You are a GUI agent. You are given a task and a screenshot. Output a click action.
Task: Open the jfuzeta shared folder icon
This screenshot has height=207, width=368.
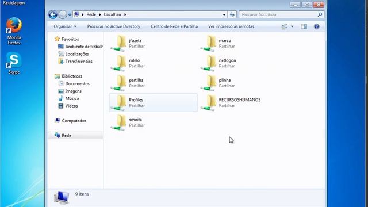119,44
